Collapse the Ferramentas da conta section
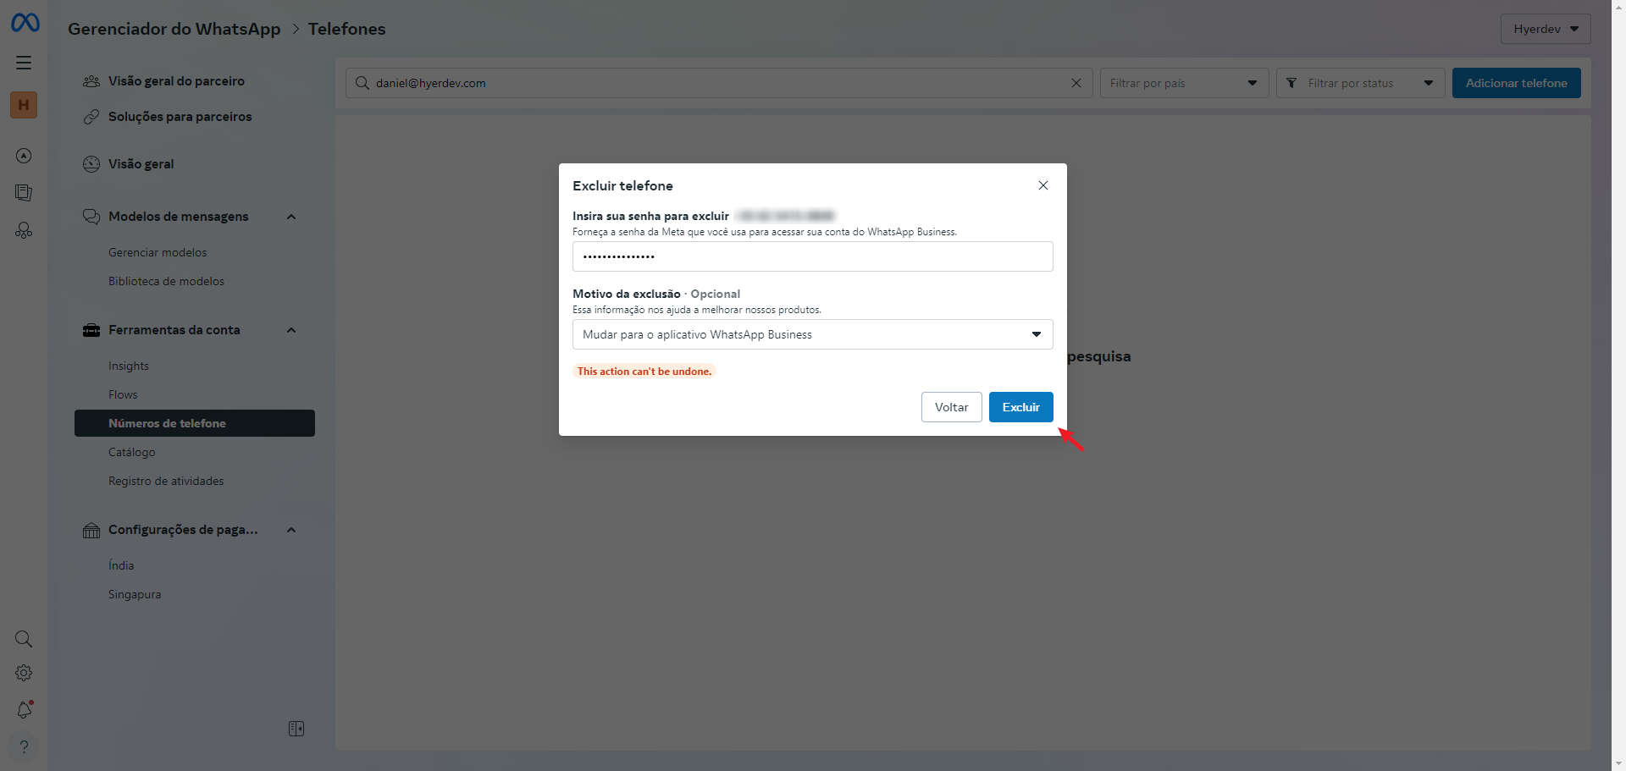The image size is (1626, 771). [x=291, y=330]
